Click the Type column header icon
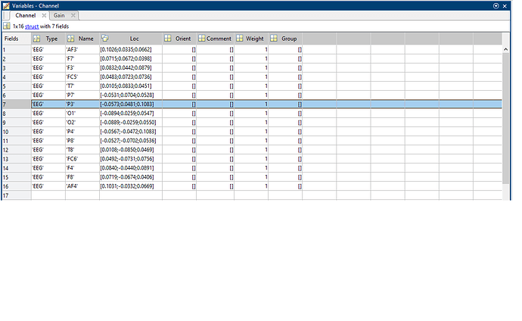Viewport: 522px width, 321px height. pos(36,39)
